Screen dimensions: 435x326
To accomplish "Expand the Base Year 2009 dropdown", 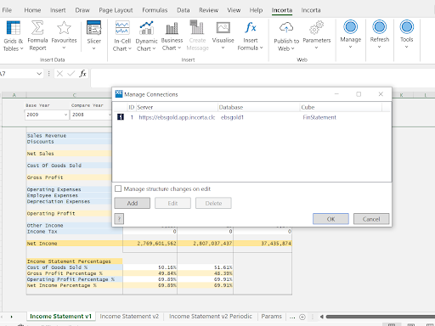I will tap(65, 115).
